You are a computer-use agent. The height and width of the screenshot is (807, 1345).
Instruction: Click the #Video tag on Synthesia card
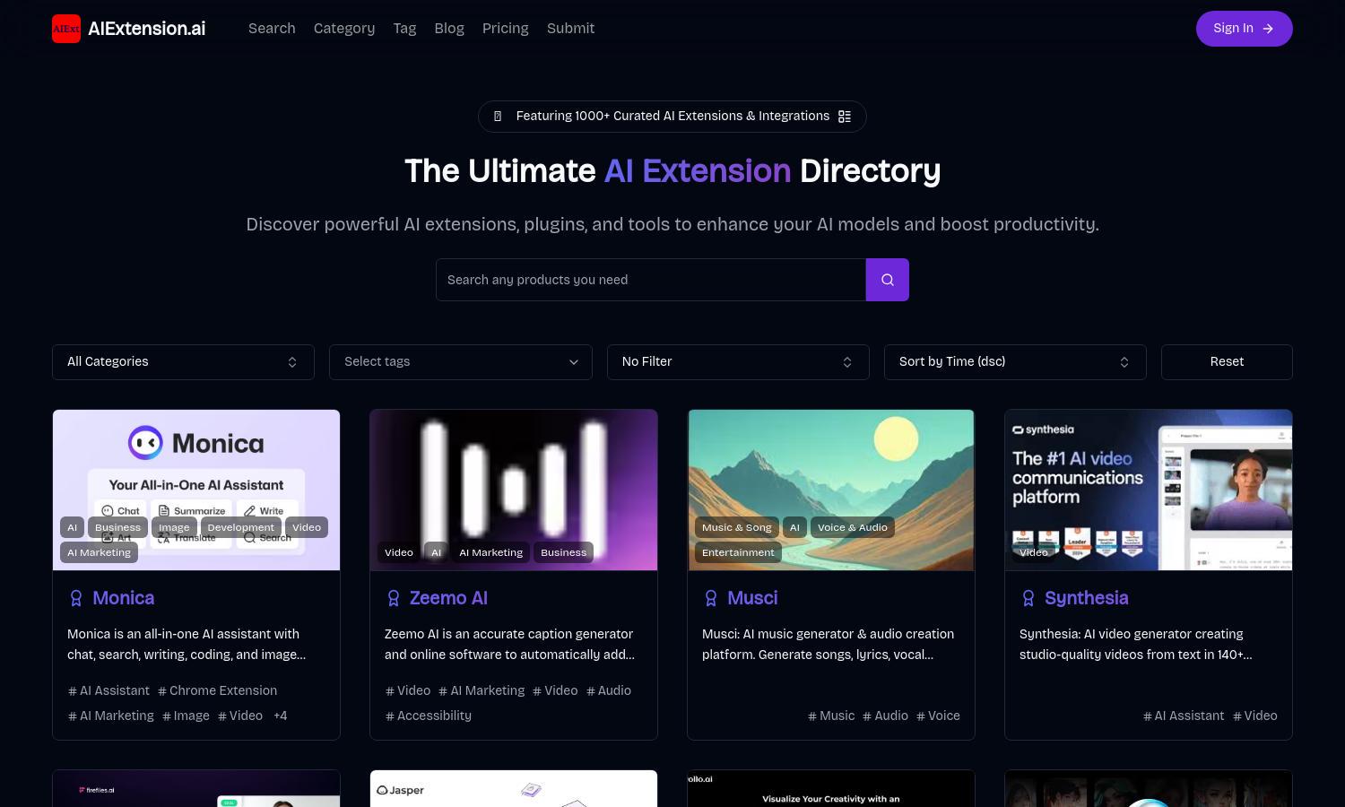click(x=1255, y=716)
